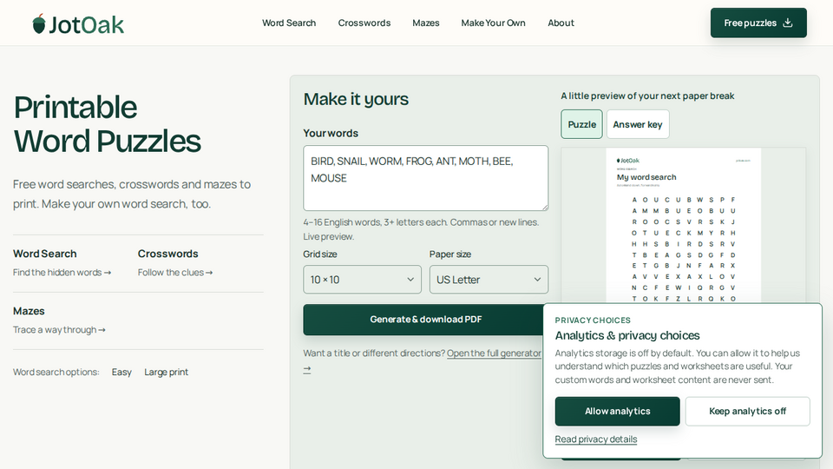Click the 'Word search options:' label
This screenshot has height=469, width=833.
[x=56, y=373]
